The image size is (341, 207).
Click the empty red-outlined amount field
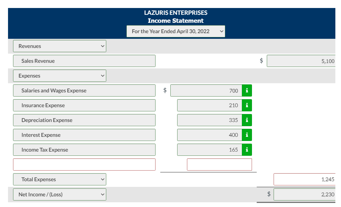pos(219,164)
